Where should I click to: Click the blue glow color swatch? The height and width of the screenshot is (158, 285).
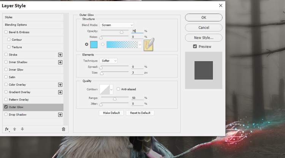[x=94, y=44]
